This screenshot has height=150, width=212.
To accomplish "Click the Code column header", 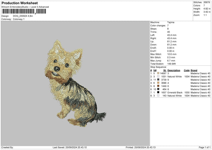I will pyautogui.click(x=187, y=70).
